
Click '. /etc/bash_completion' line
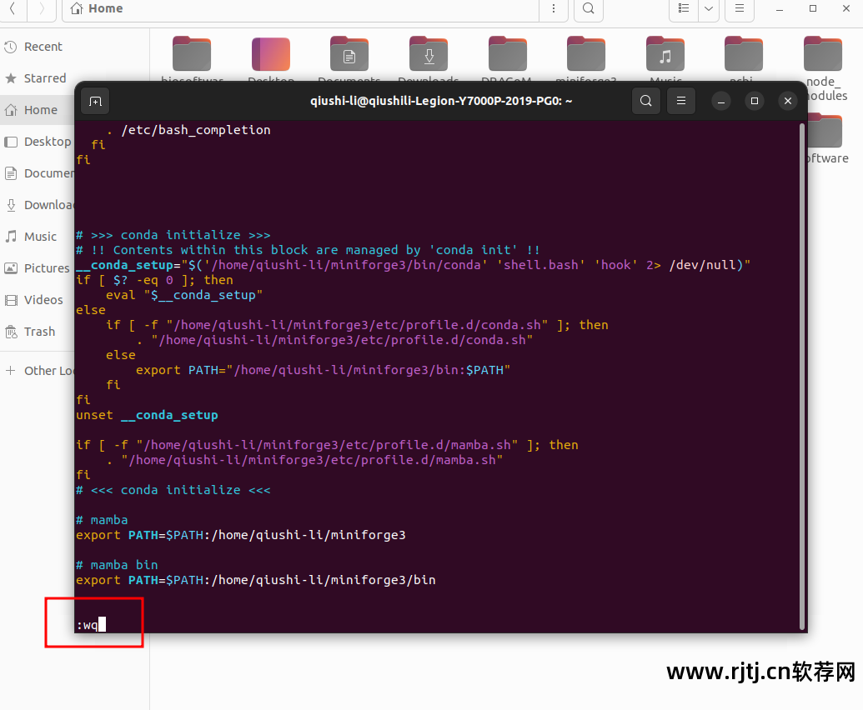pos(188,130)
